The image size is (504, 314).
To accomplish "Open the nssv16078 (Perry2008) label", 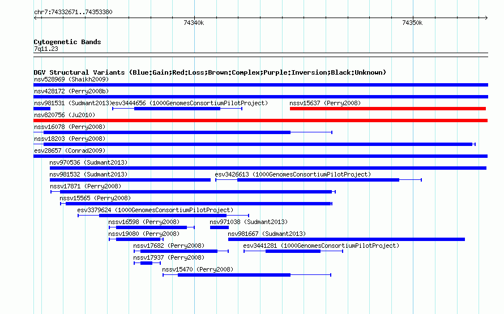I will tap(70, 127).
